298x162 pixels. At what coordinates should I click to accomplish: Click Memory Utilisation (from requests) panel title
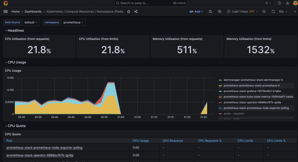[x=178, y=39]
